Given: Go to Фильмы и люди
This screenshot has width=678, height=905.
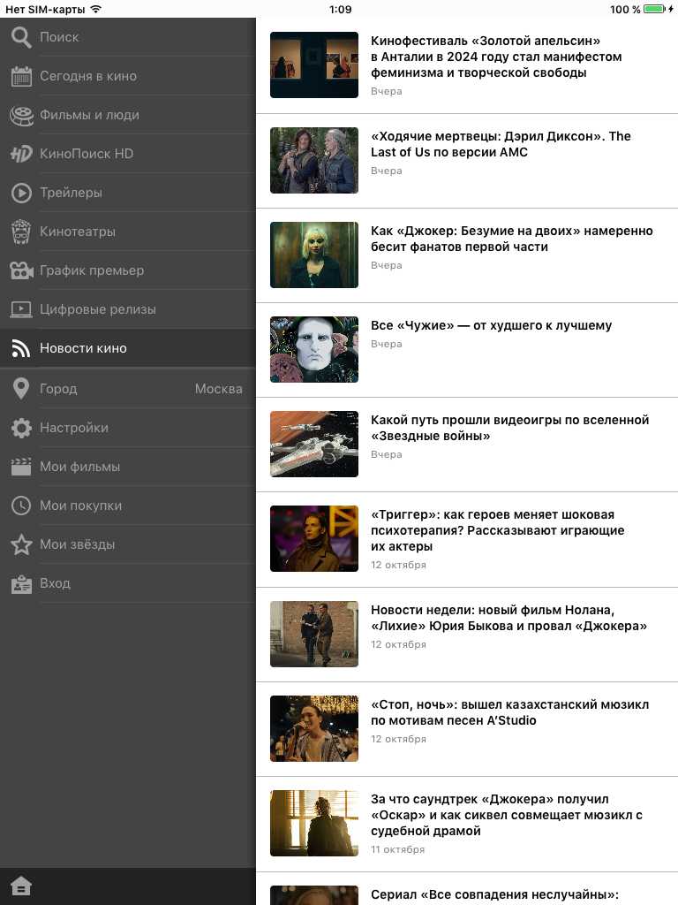Looking at the screenshot, I should click(x=128, y=115).
